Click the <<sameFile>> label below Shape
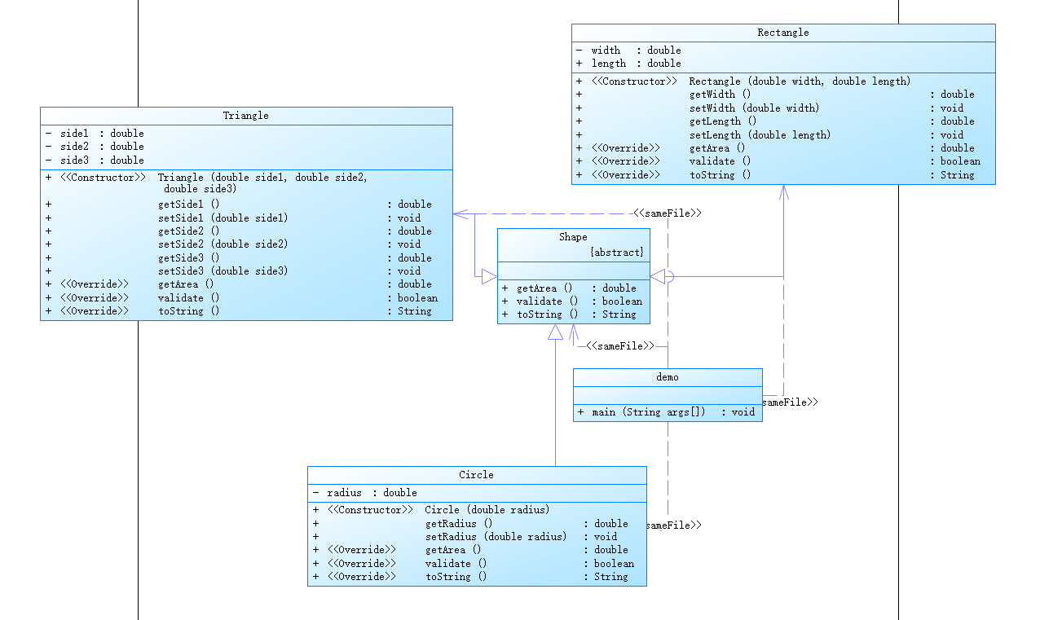 tap(620, 346)
